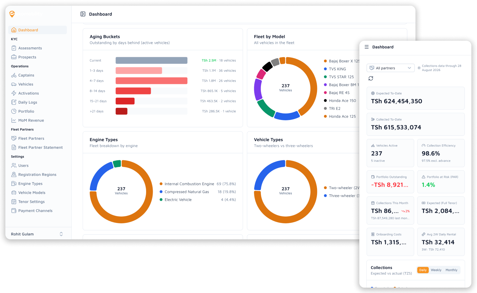This screenshot has width=477, height=293.
Task: Open Dashboard in the sidebar
Action: point(38,30)
